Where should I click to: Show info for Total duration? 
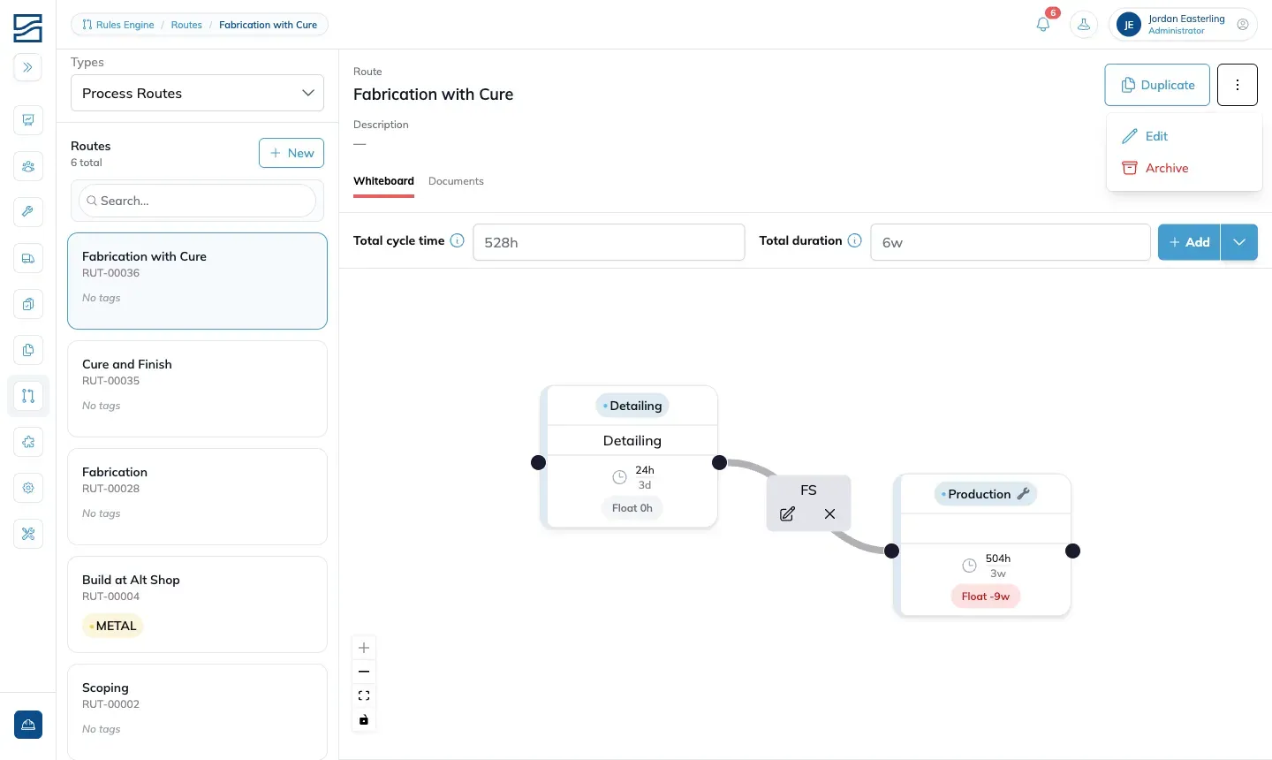pos(854,240)
